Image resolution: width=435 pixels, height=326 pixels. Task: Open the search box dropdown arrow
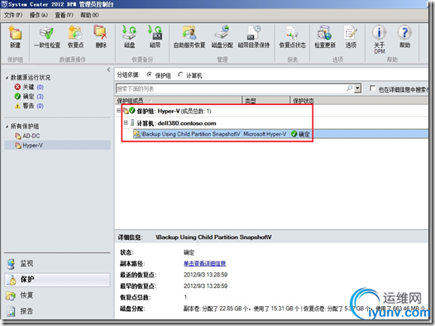357,89
